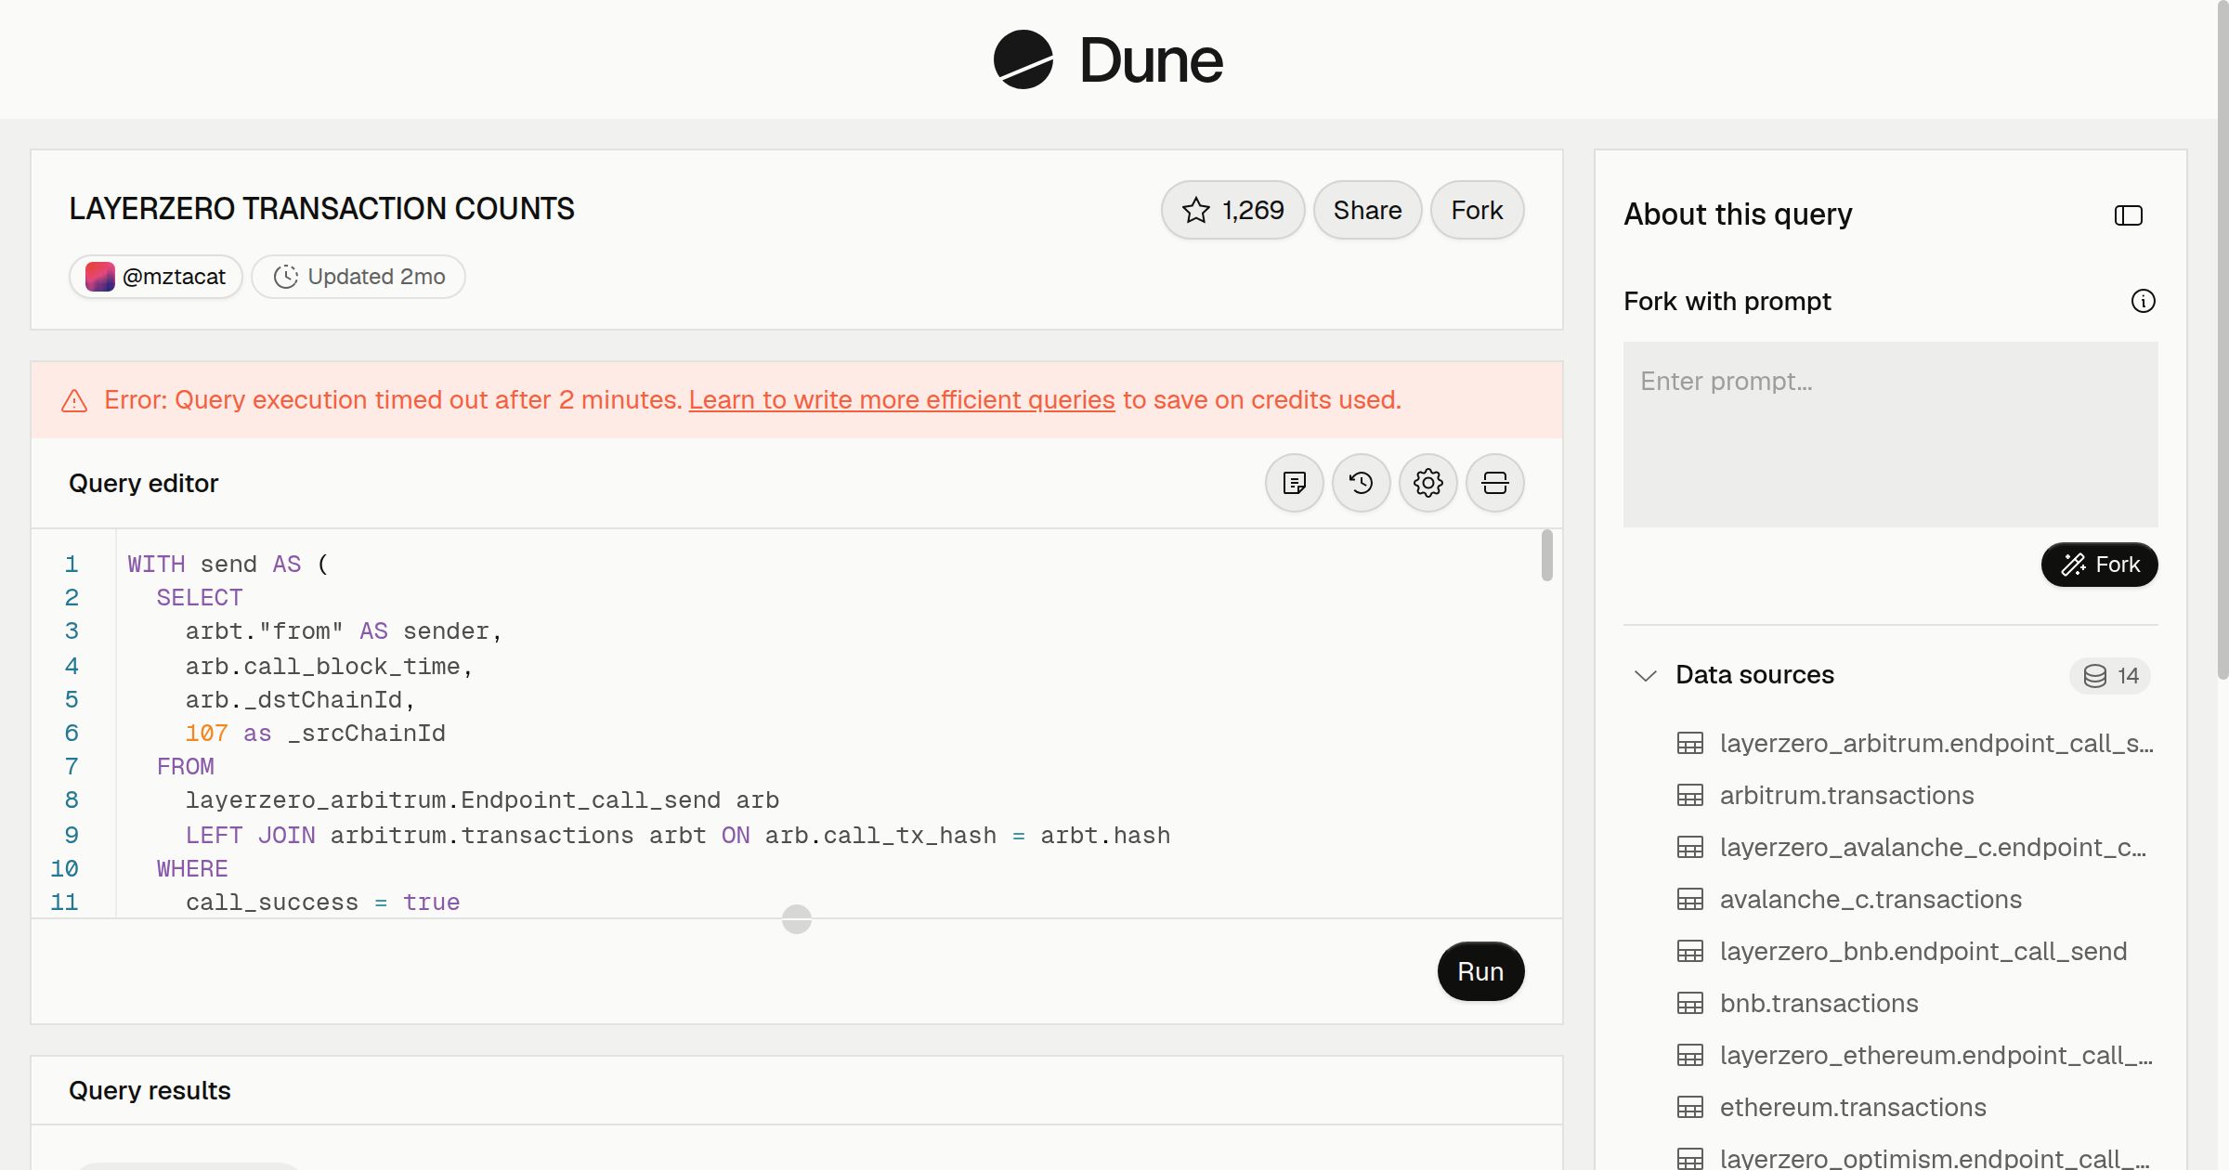Focus the Enter prompt text field
2229x1170 pixels.
pos(1891,435)
